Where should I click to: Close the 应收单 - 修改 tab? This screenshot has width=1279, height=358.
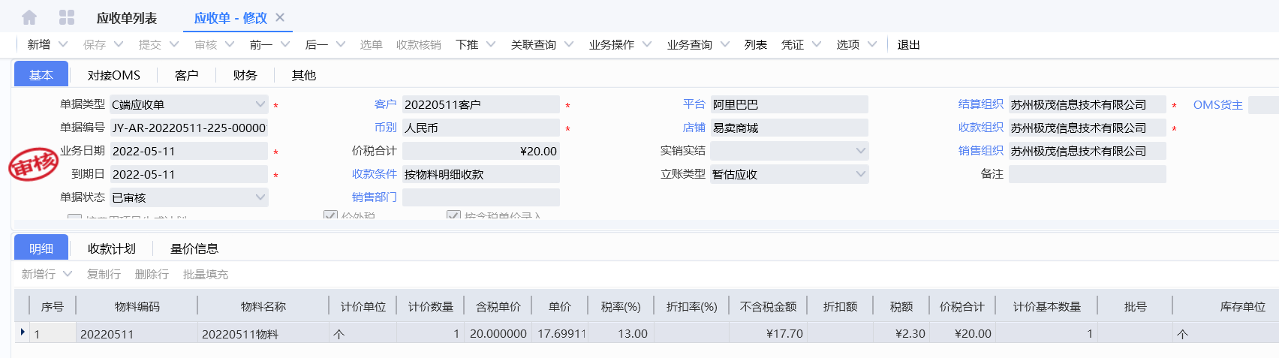point(280,17)
